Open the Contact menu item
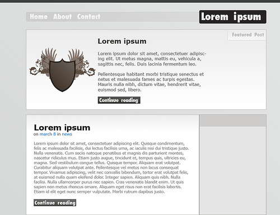 point(88,17)
